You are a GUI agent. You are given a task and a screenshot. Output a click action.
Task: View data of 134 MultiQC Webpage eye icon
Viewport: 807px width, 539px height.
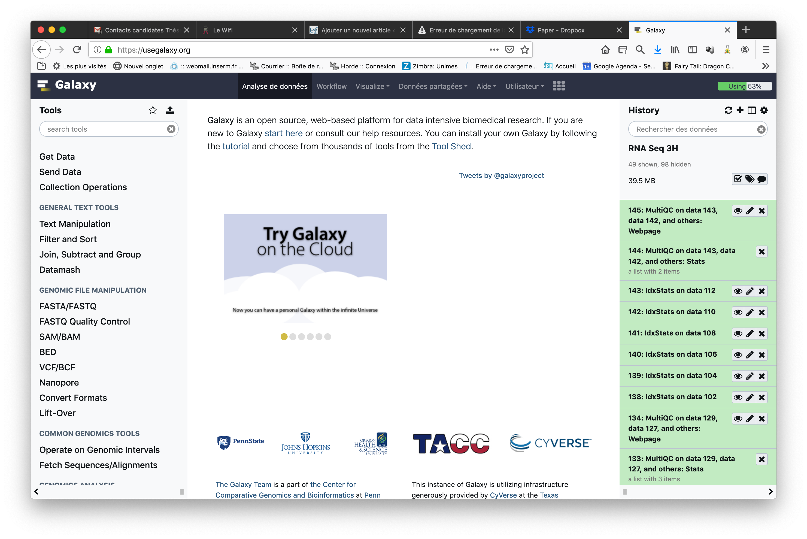click(x=738, y=419)
